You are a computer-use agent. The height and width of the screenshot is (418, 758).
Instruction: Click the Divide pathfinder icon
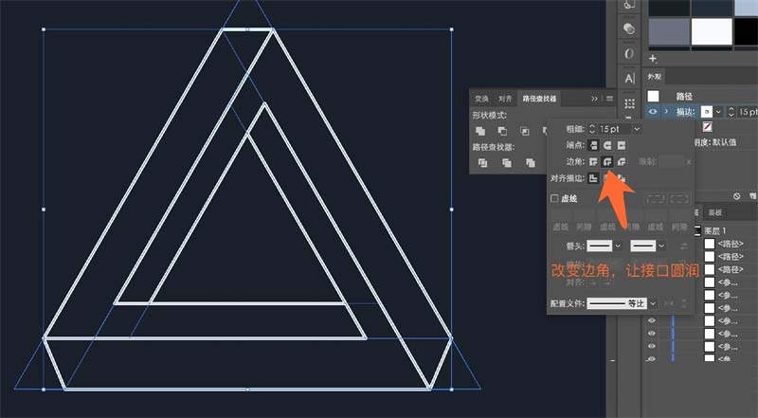tap(482, 163)
